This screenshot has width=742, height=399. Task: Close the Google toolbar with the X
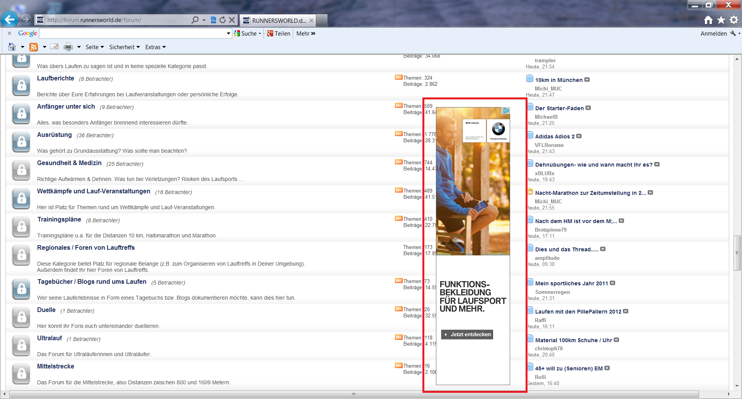click(x=9, y=34)
